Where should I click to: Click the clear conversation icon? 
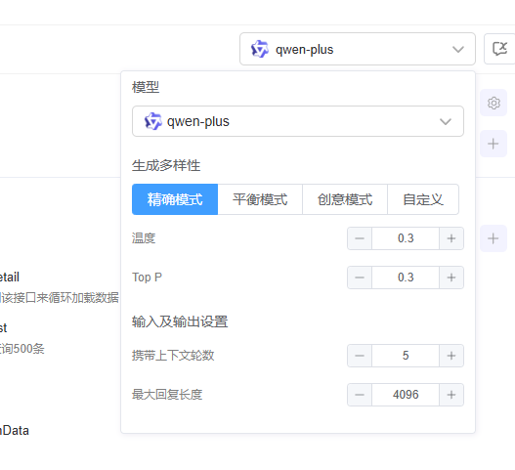499,49
